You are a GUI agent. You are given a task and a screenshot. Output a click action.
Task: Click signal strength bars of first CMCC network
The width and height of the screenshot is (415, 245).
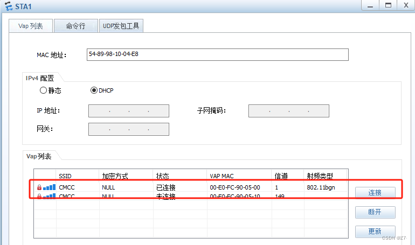coord(49,187)
